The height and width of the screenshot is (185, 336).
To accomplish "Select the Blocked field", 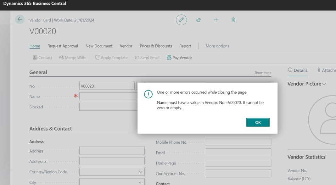I will [x=107, y=107].
